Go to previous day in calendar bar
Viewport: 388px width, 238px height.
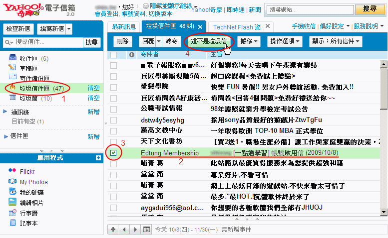pyautogui.click(x=124, y=230)
